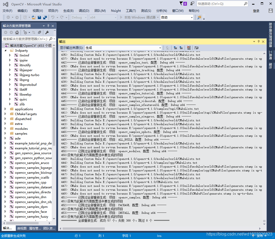The width and height of the screenshot is (275, 239).
Task: Click the Save All toolbar icon
Action: tap(45, 17)
